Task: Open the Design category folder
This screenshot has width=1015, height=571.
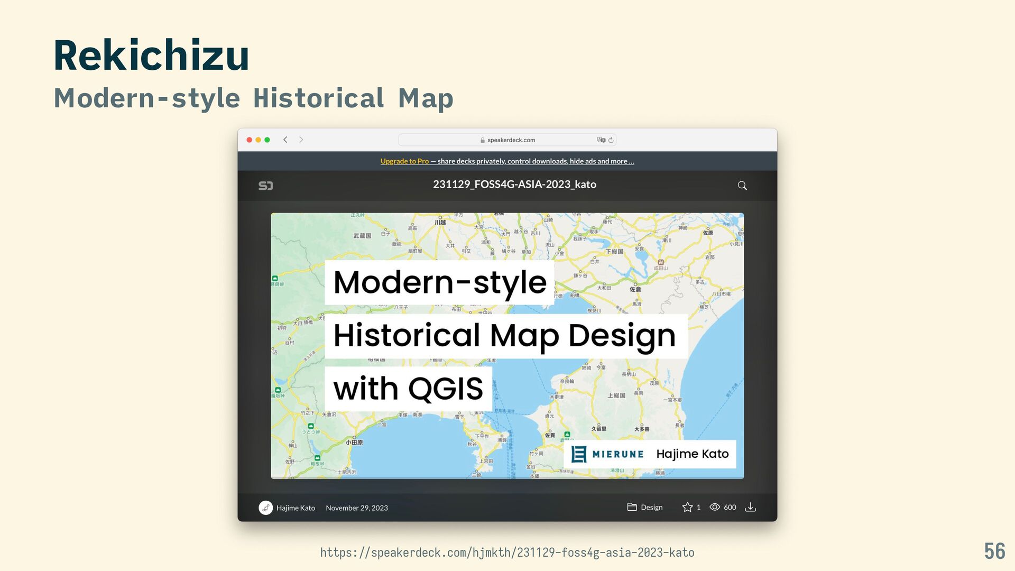Action: (645, 507)
